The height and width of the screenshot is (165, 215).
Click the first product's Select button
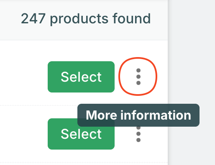point(81,77)
